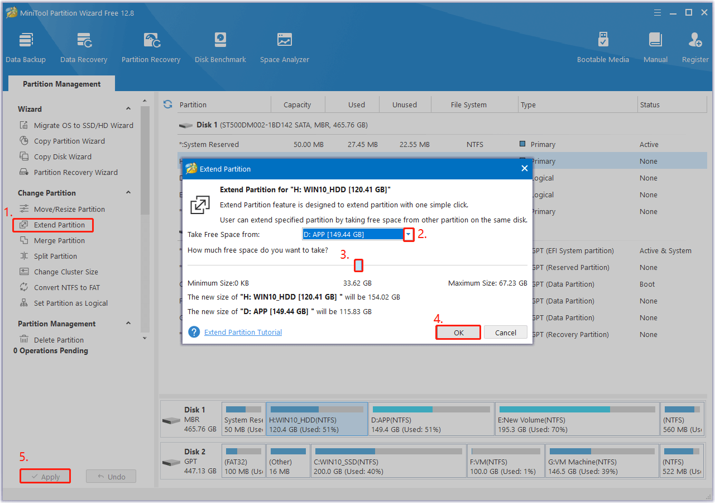Refresh the partition list
The width and height of the screenshot is (715, 503).
pyautogui.click(x=167, y=105)
